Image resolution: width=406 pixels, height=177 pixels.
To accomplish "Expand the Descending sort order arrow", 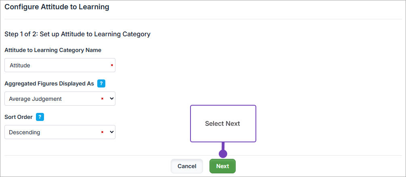I will 111,132.
